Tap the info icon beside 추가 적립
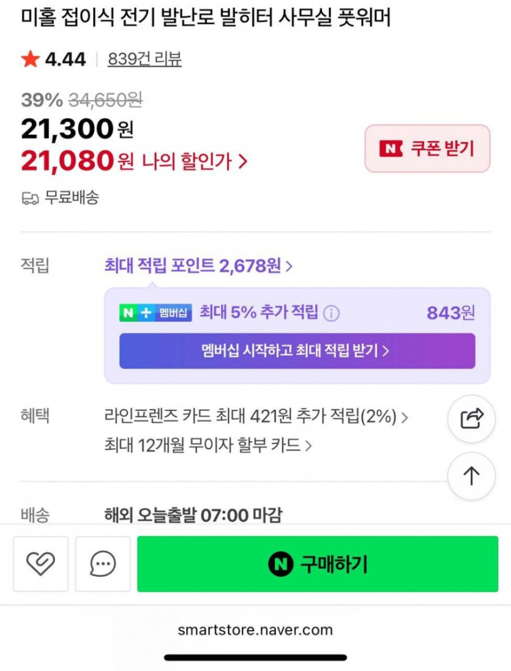 click(x=331, y=314)
